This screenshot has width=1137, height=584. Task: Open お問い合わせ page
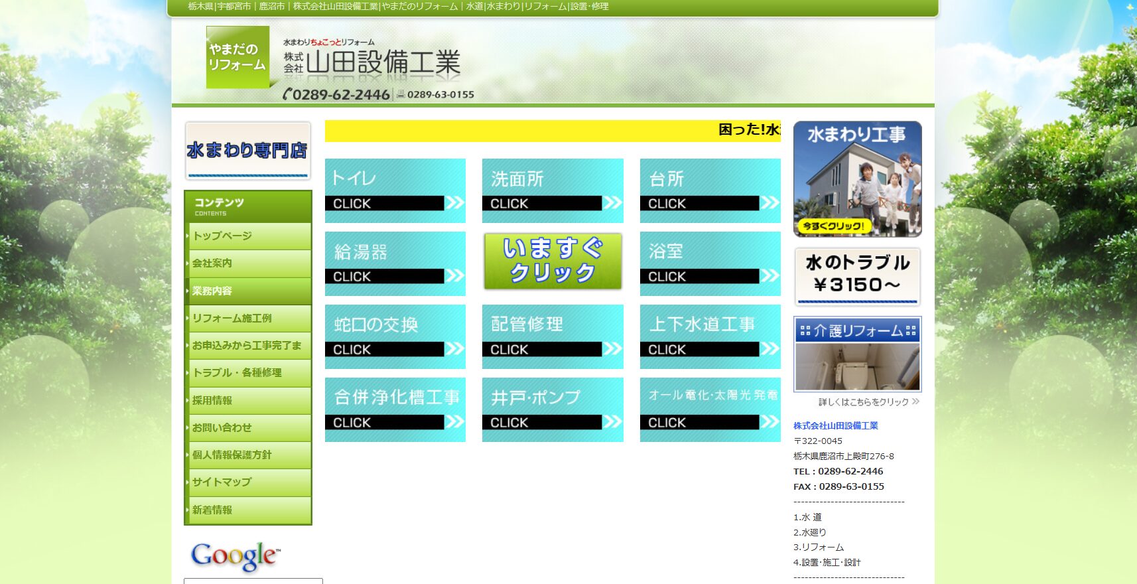pyautogui.click(x=248, y=428)
